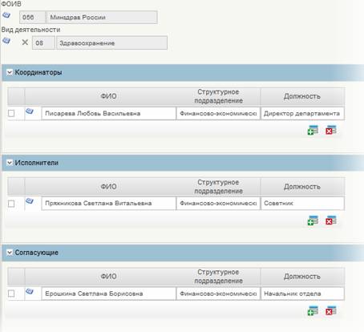
Task: Check the Писарева Любовь Васильевна row checkbox
Action: 11,113
